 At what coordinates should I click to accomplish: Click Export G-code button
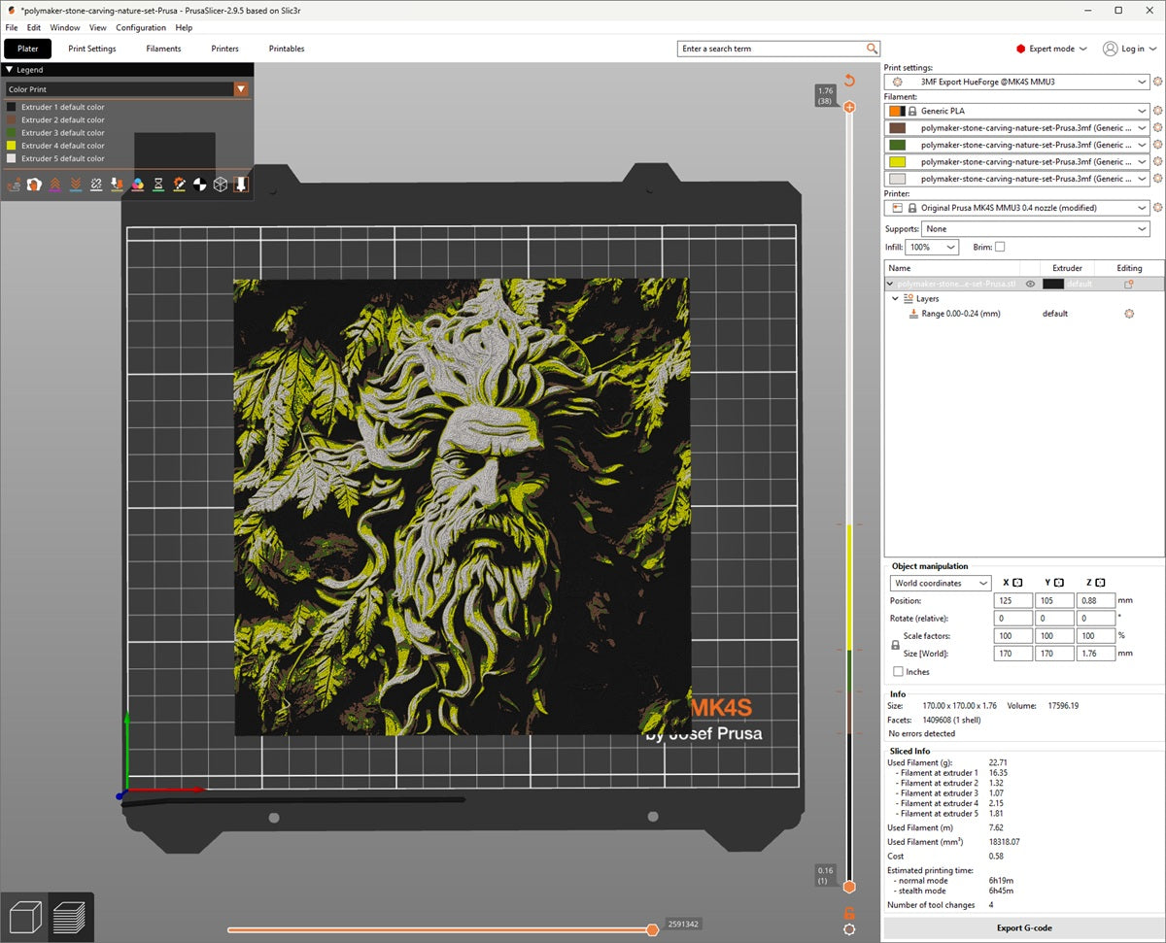click(x=1024, y=928)
